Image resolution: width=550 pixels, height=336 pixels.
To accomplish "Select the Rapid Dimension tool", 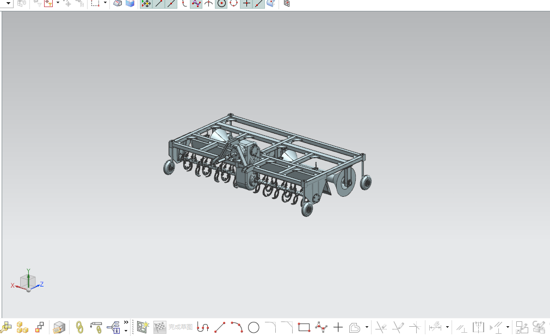I will [x=435, y=328].
